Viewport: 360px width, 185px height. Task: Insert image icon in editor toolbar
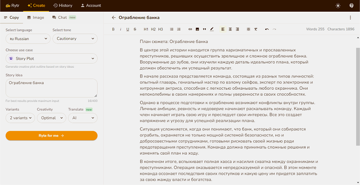click(197, 29)
